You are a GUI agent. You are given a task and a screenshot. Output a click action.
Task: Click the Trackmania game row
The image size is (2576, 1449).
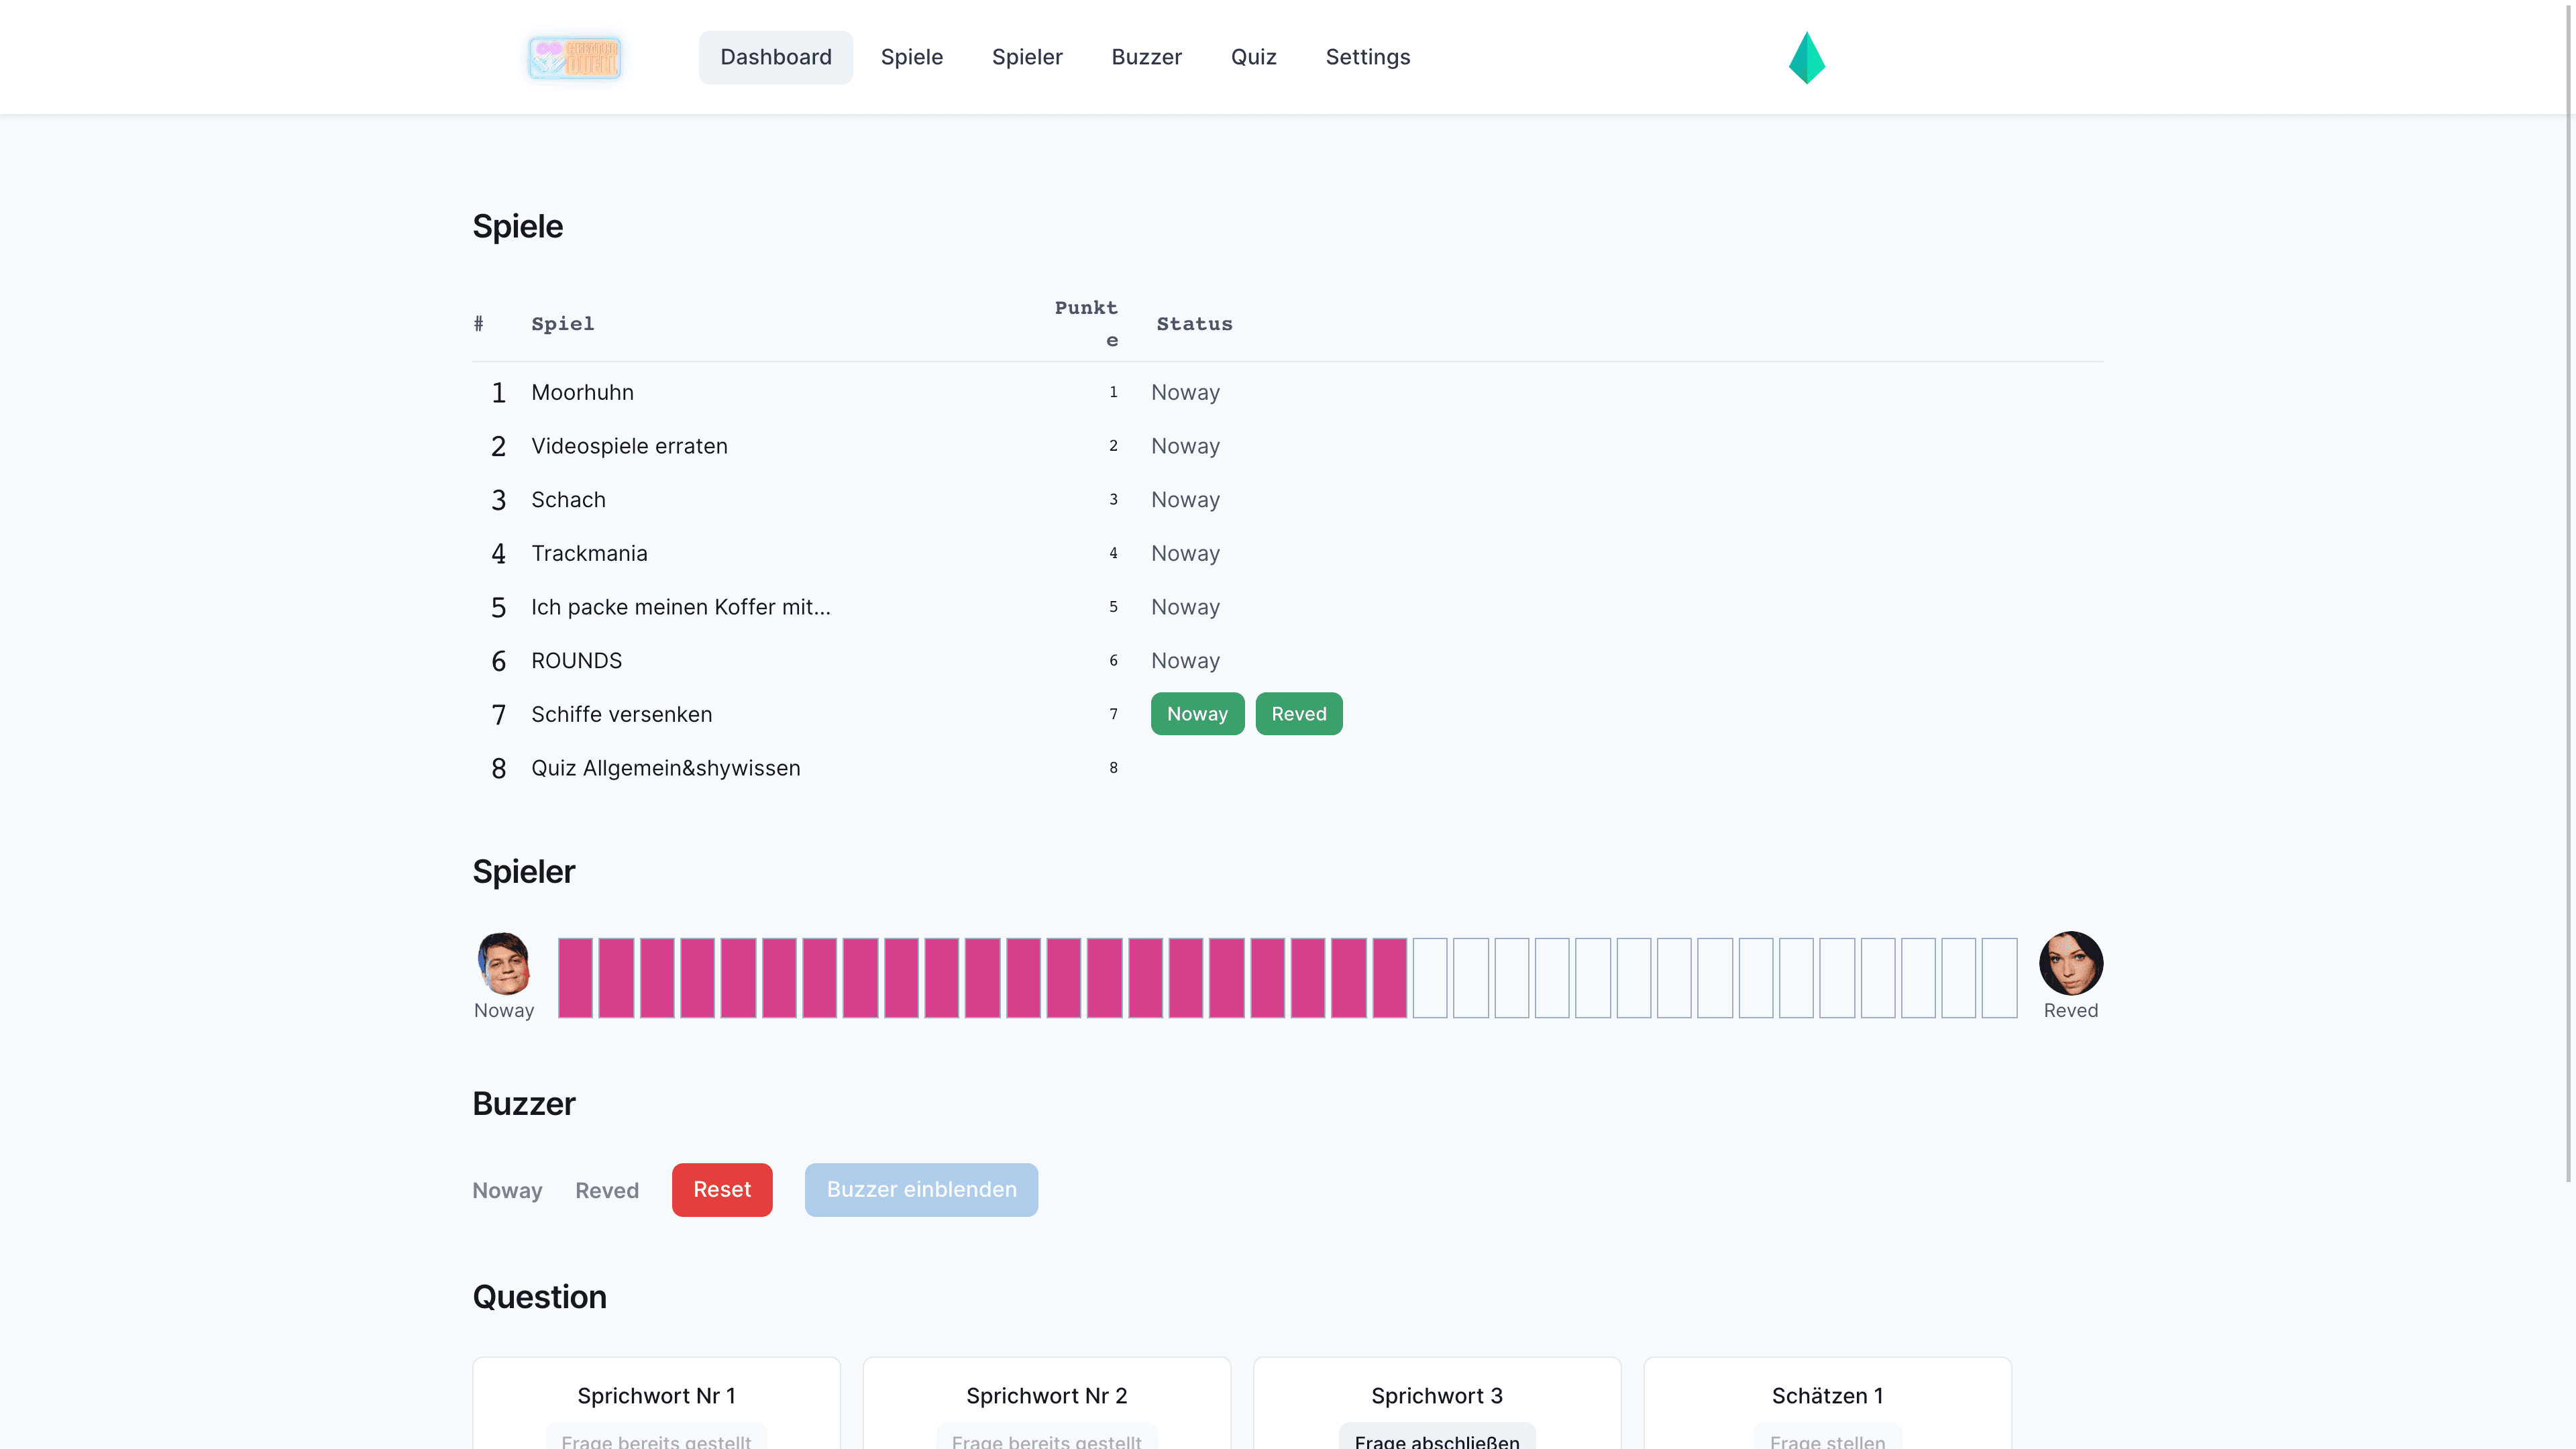coord(589,553)
